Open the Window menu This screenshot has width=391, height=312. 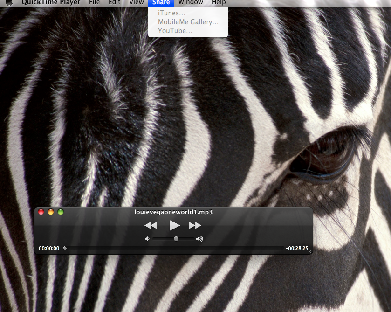tap(191, 2)
